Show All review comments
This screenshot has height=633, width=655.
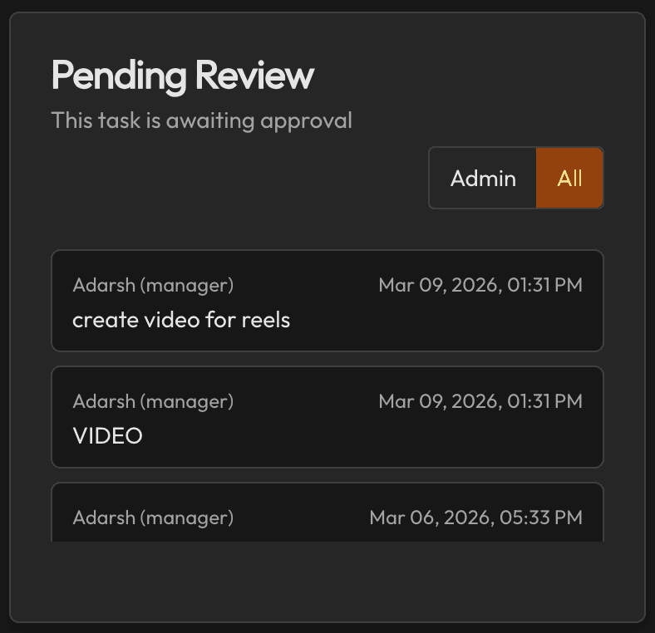click(569, 179)
